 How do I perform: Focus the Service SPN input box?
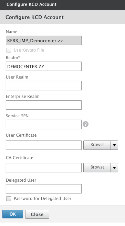click(44, 124)
